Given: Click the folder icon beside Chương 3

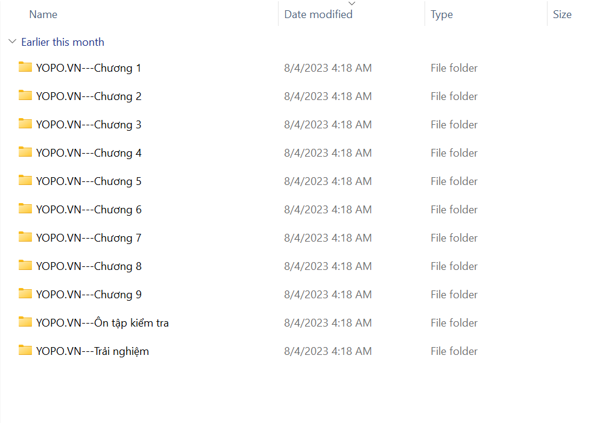Looking at the screenshot, I should click(25, 124).
